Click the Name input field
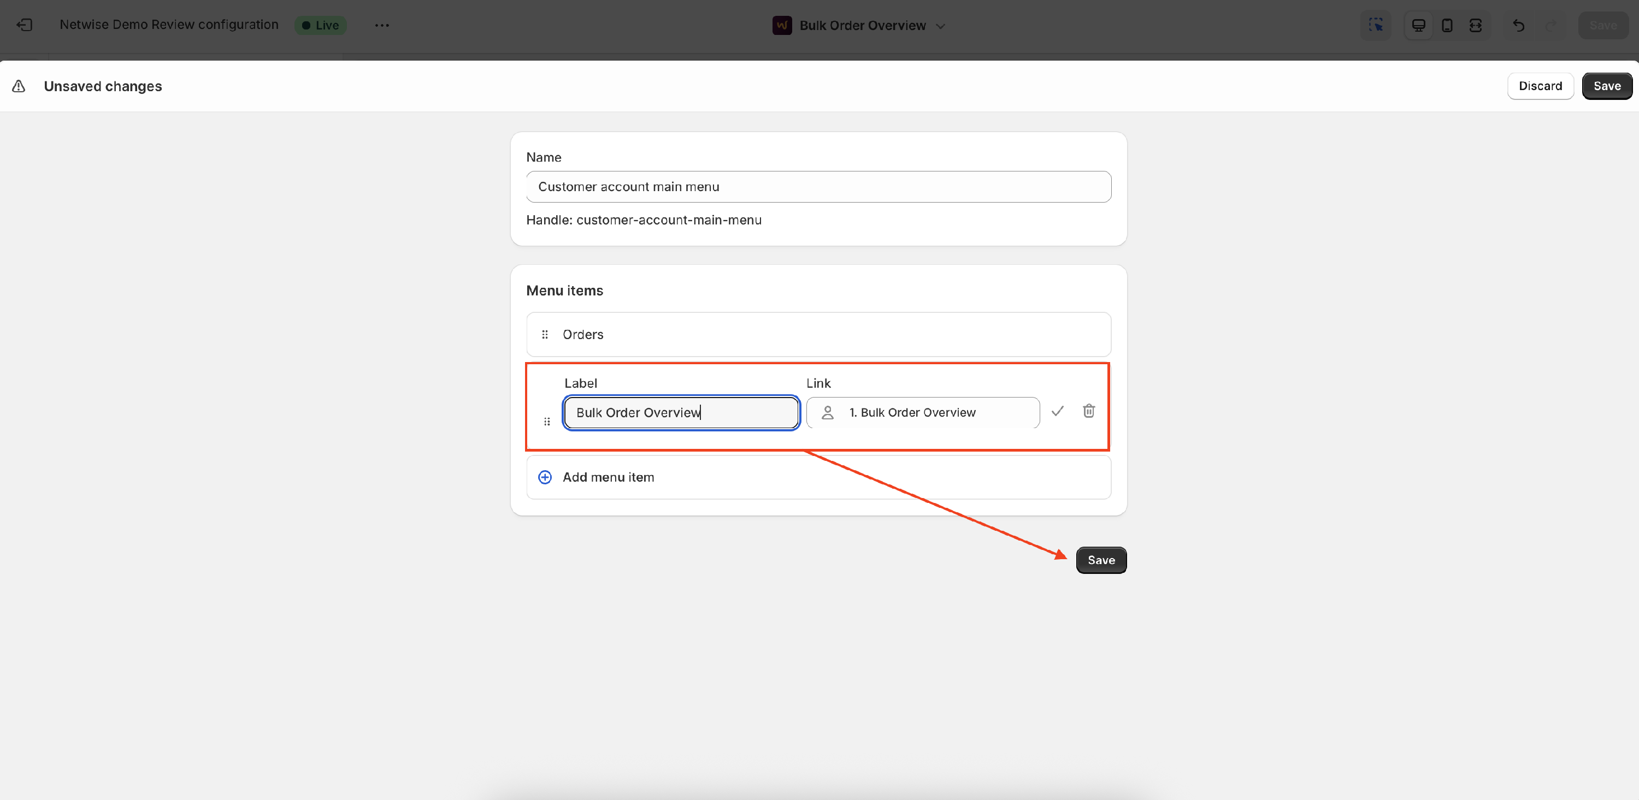The height and width of the screenshot is (800, 1639). point(818,187)
